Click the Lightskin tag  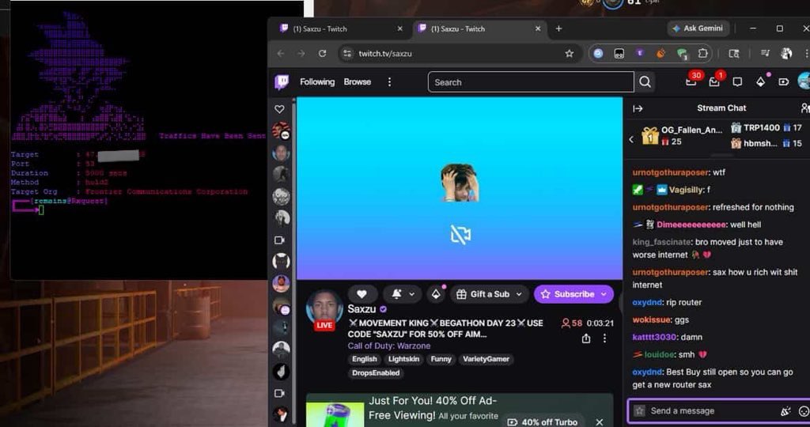404,359
